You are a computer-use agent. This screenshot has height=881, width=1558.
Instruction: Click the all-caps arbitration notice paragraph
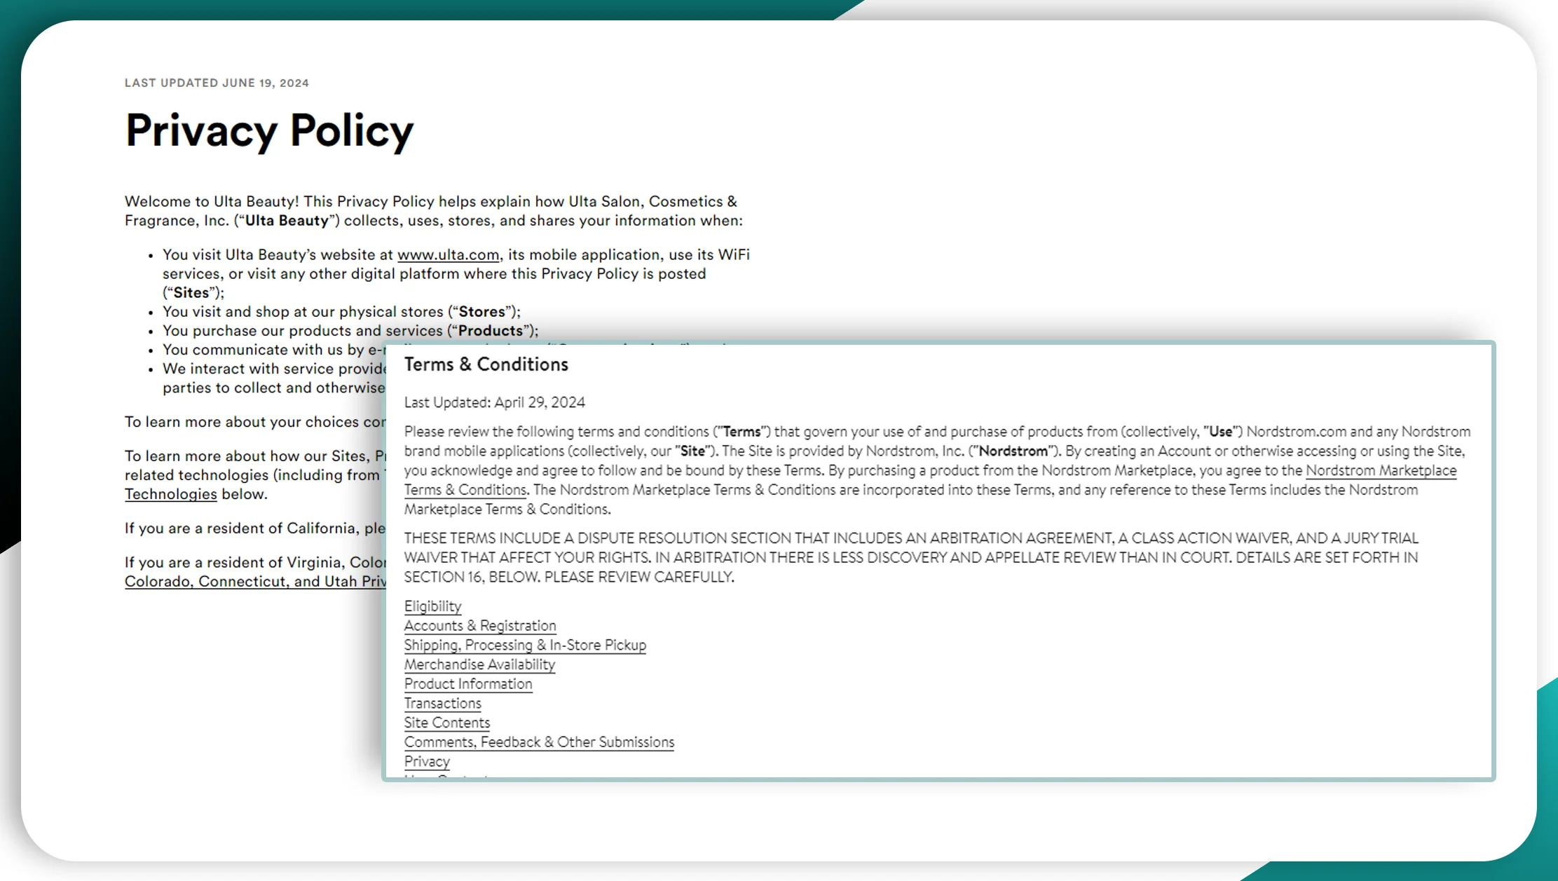coord(911,558)
